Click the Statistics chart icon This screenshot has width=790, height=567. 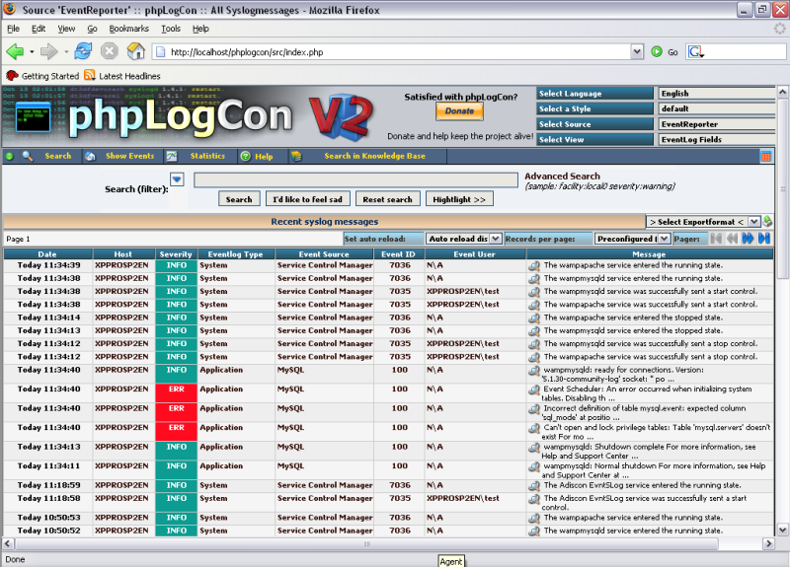[x=172, y=157]
